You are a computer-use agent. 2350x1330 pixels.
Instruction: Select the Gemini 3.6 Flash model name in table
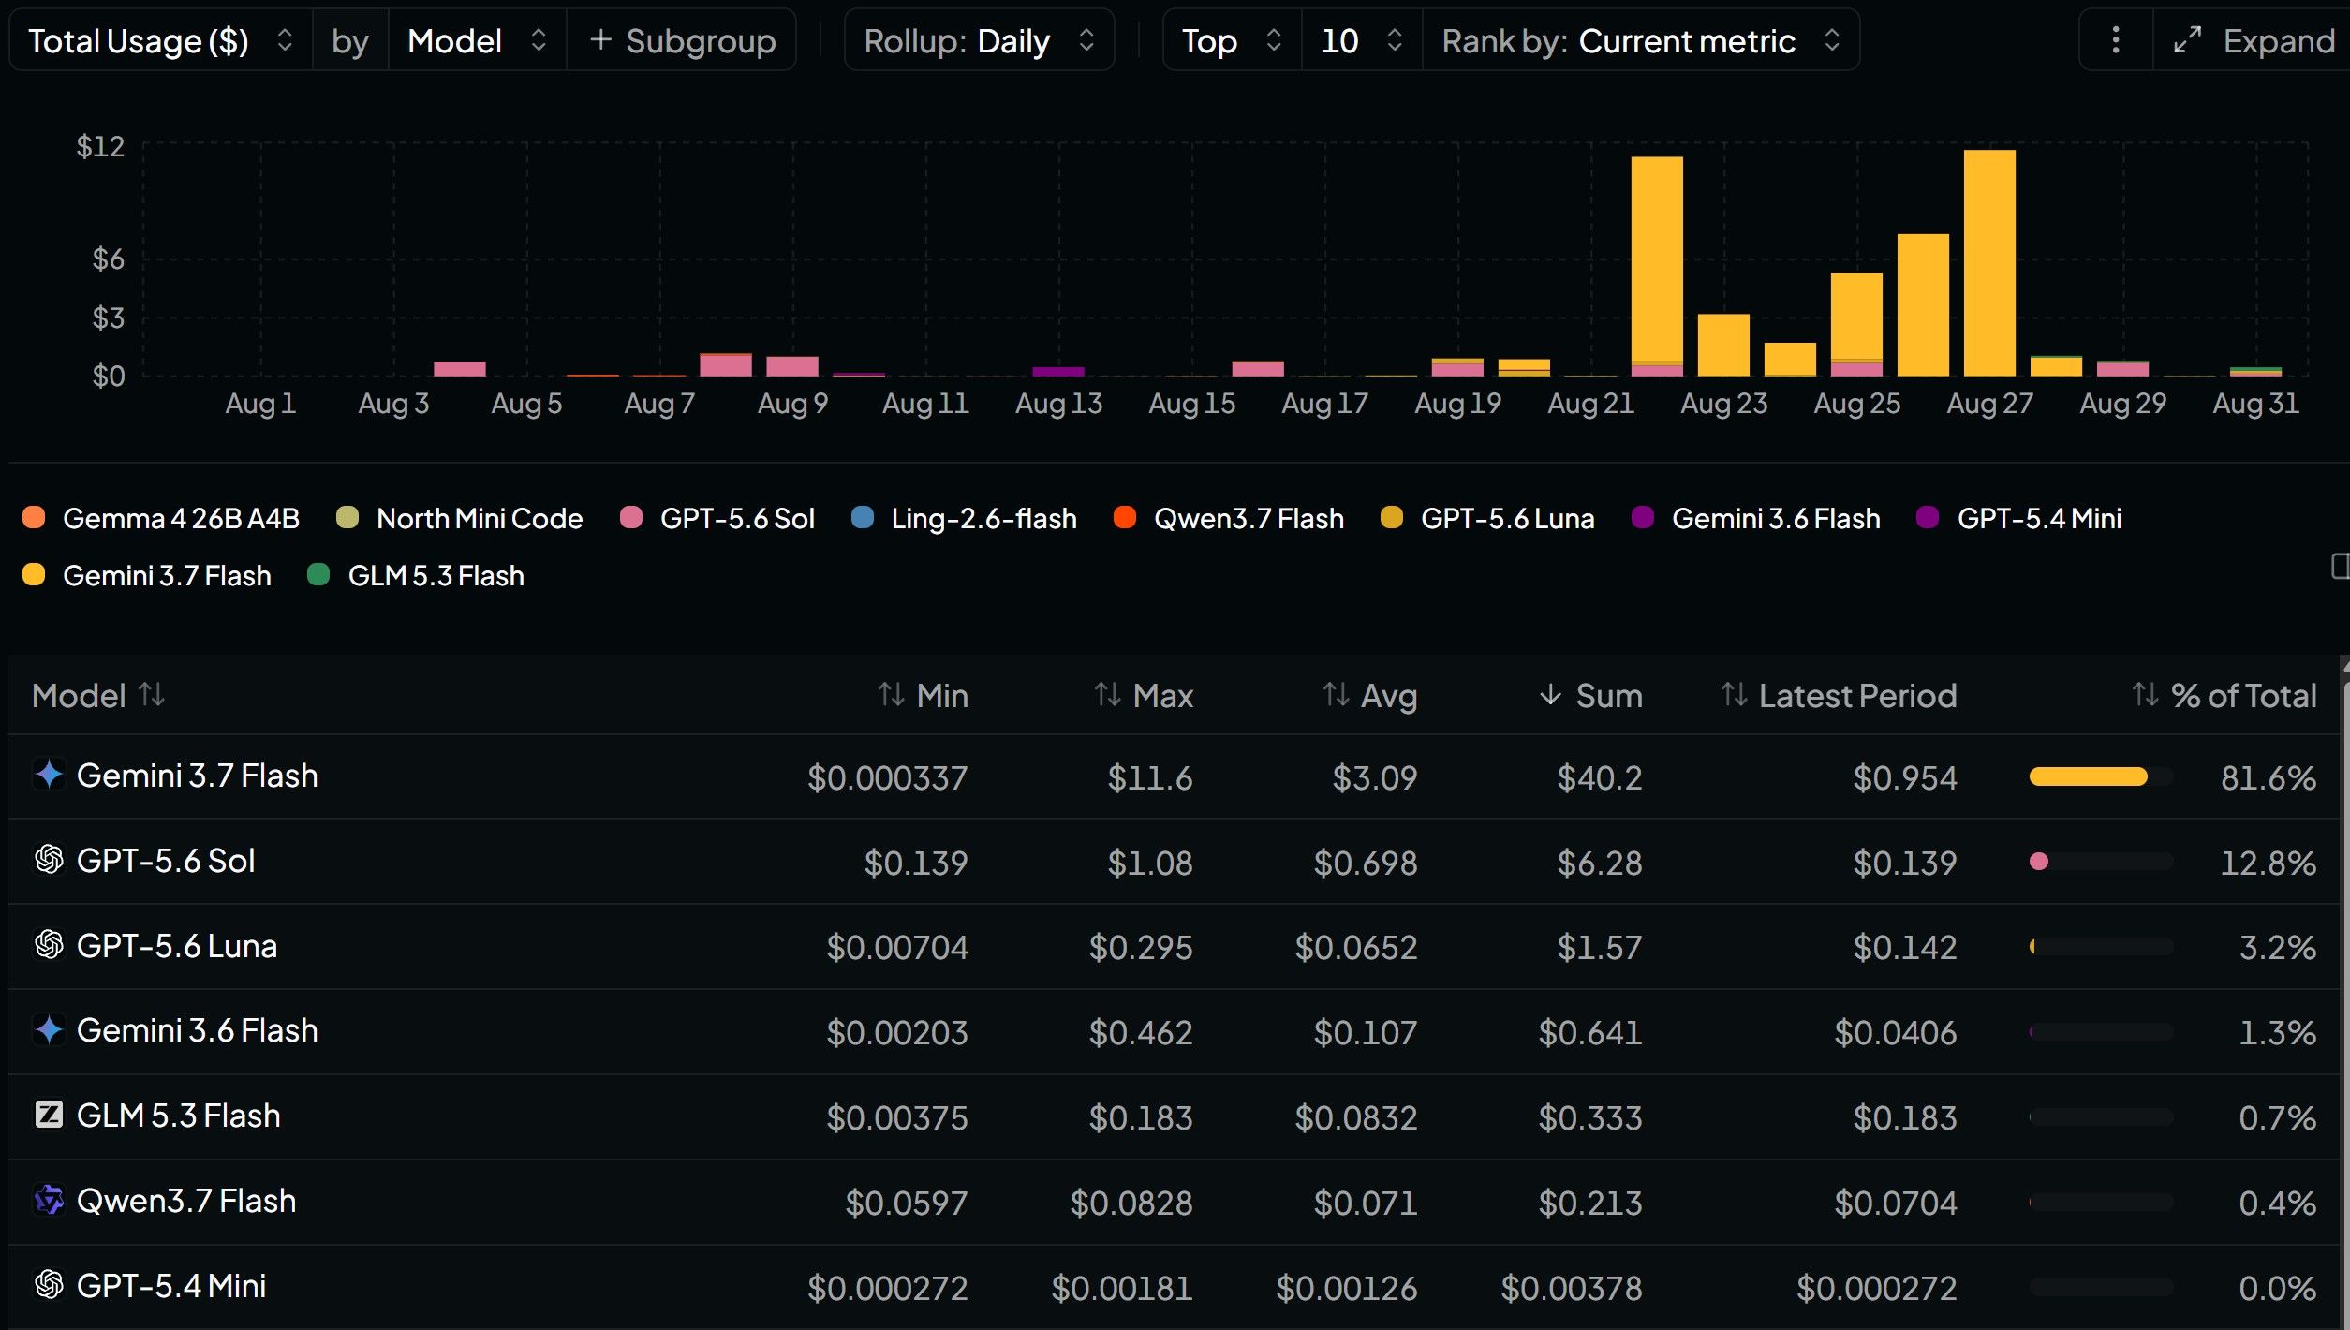point(198,1030)
